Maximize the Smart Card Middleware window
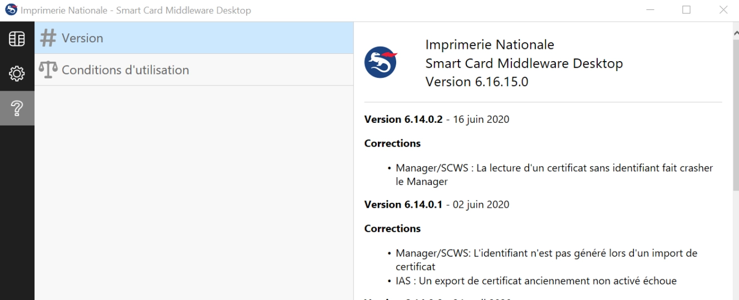Viewport: 739px width, 300px height. tap(687, 10)
